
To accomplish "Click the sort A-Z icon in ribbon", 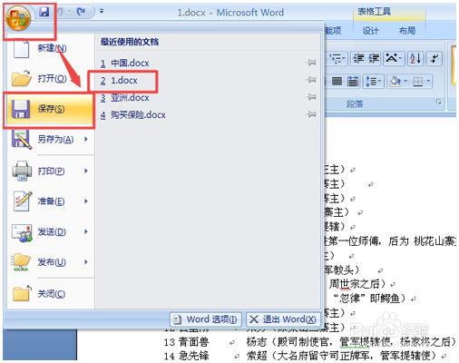I will [415, 58].
